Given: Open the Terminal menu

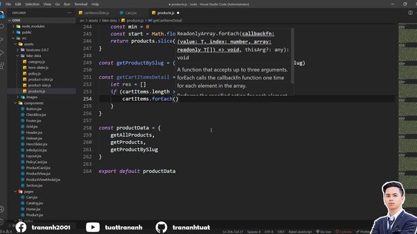Looking at the screenshot, I should point(81,4).
